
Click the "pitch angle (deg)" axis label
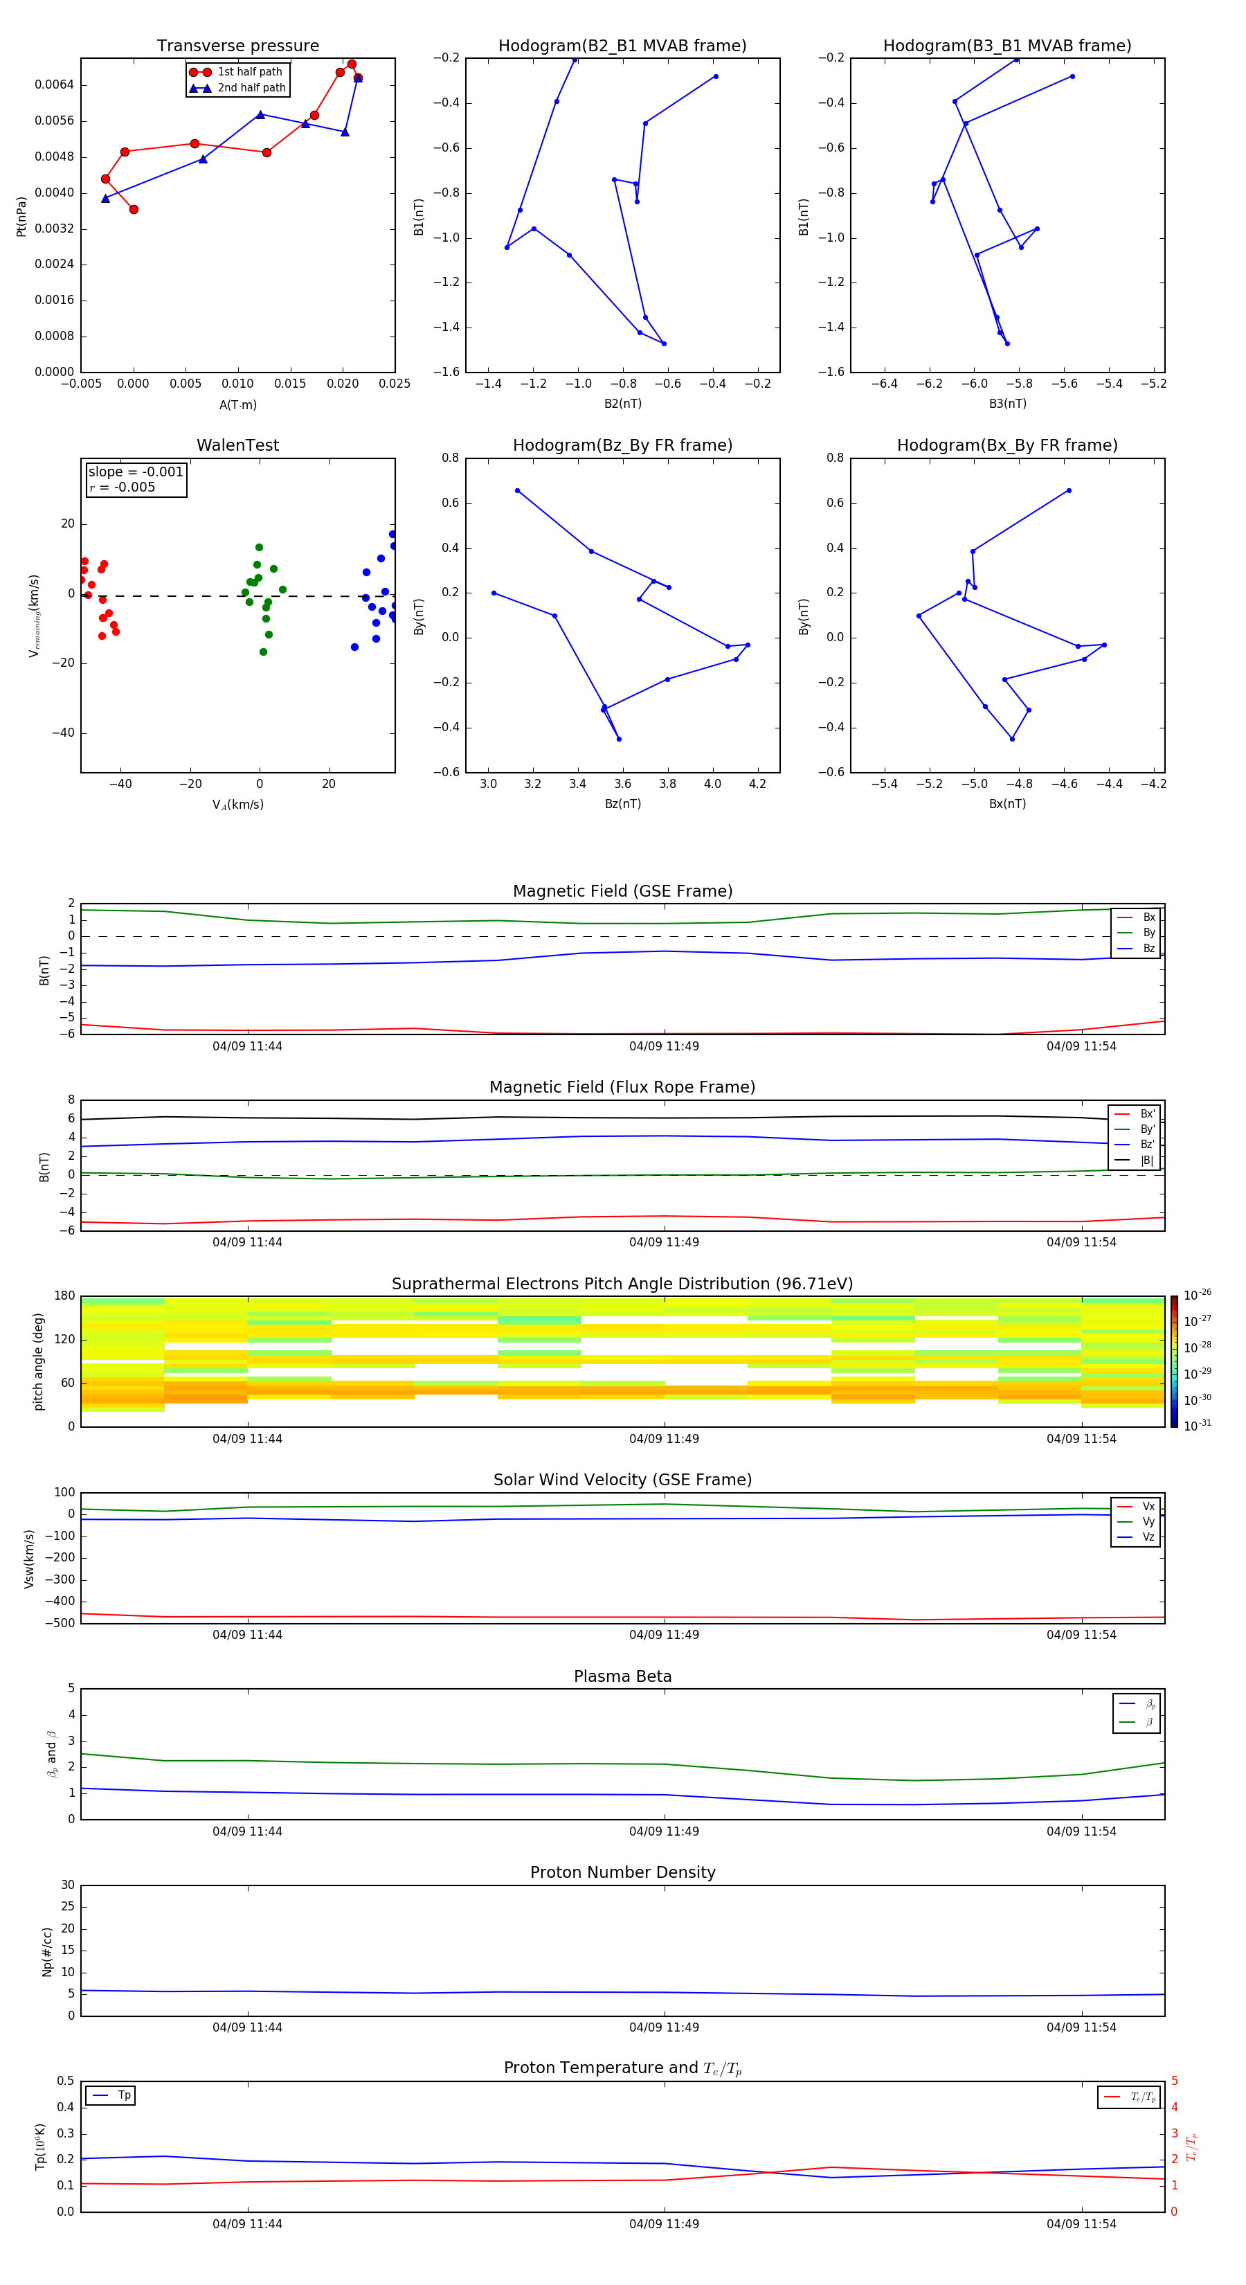click(x=38, y=1361)
